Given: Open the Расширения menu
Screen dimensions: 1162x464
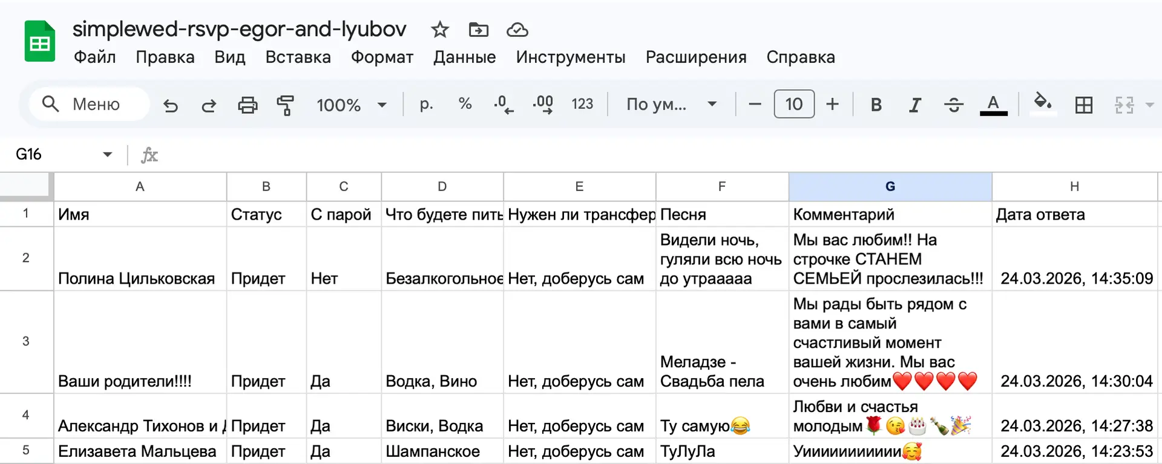Looking at the screenshot, I should (696, 57).
